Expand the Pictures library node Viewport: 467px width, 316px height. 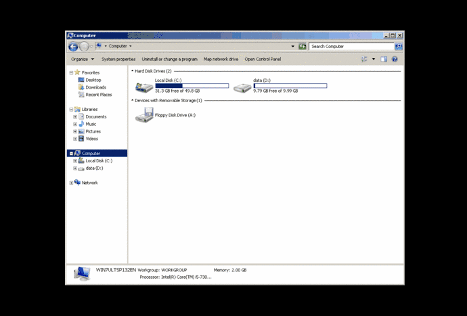pos(75,131)
